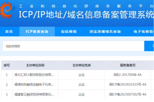Image resolution: width=154 pixels, height=102 pixels.
Task: Click serial number 2 cell
Action: point(7,85)
